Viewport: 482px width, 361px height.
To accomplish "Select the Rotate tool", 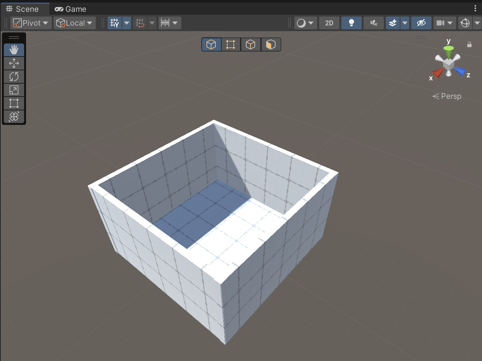I will coord(14,77).
